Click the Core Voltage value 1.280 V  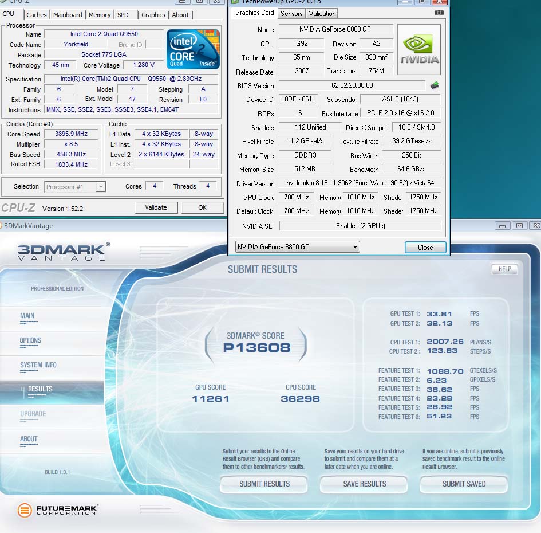143,65
